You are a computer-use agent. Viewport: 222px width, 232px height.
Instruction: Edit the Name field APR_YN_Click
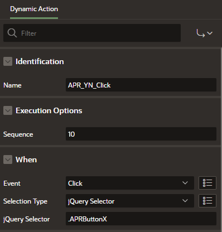pos(141,85)
